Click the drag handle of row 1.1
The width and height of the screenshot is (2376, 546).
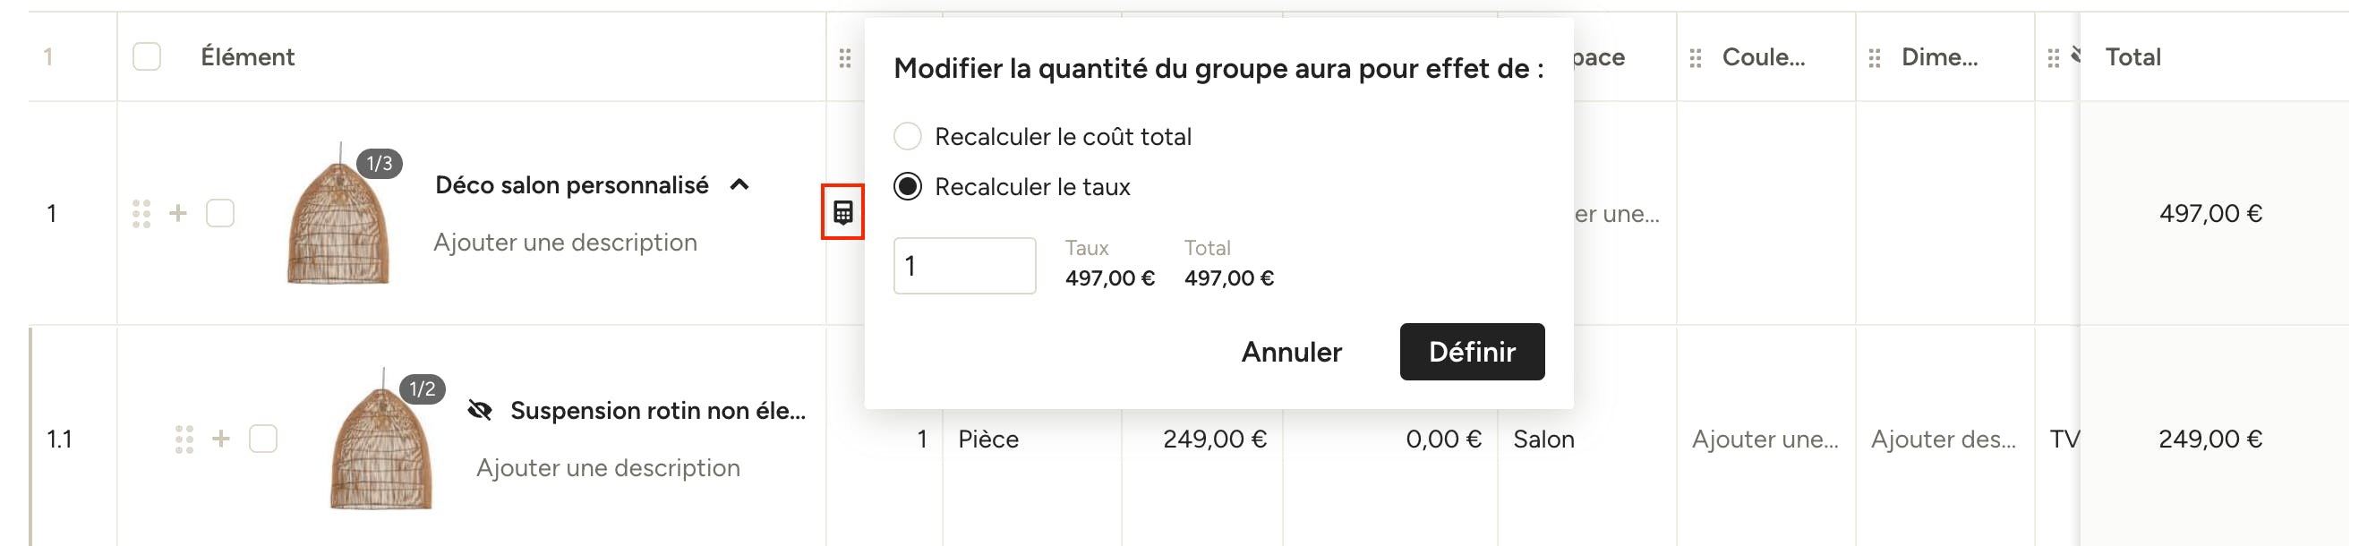point(184,439)
